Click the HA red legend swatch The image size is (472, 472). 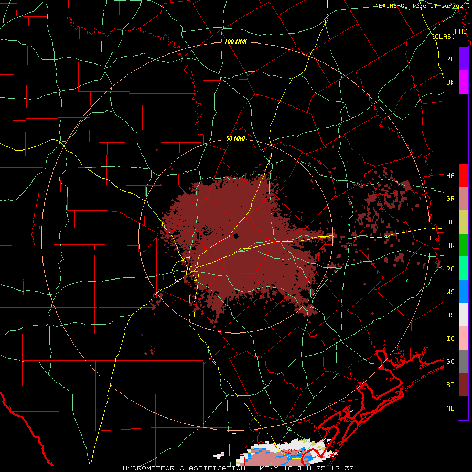[x=463, y=175]
